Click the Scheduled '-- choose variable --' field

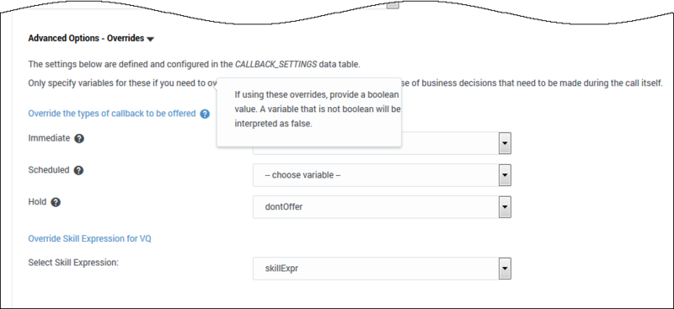coord(376,175)
